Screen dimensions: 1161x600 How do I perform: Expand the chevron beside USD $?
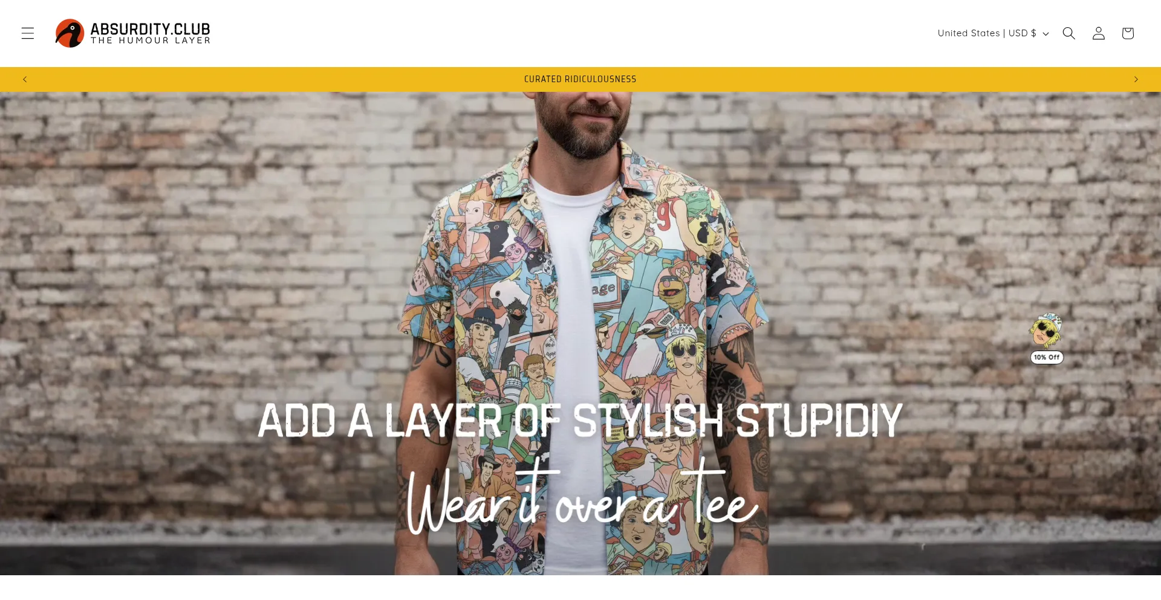(1046, 34)
